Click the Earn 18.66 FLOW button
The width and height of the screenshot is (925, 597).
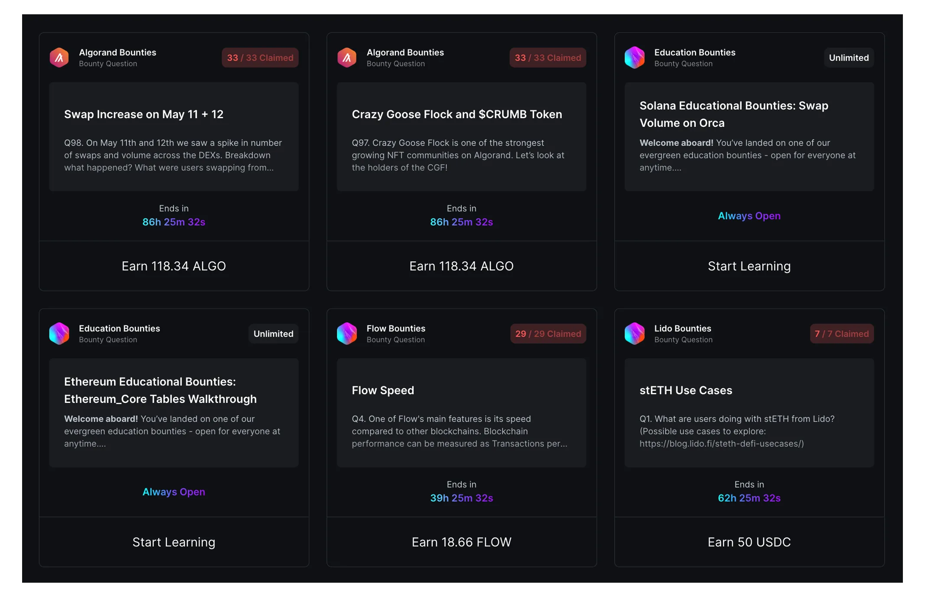pos(462,542)
